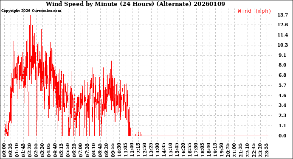293x159 pixels.
Task: Click the 01:10 time axis label
Action: [17, 151]
